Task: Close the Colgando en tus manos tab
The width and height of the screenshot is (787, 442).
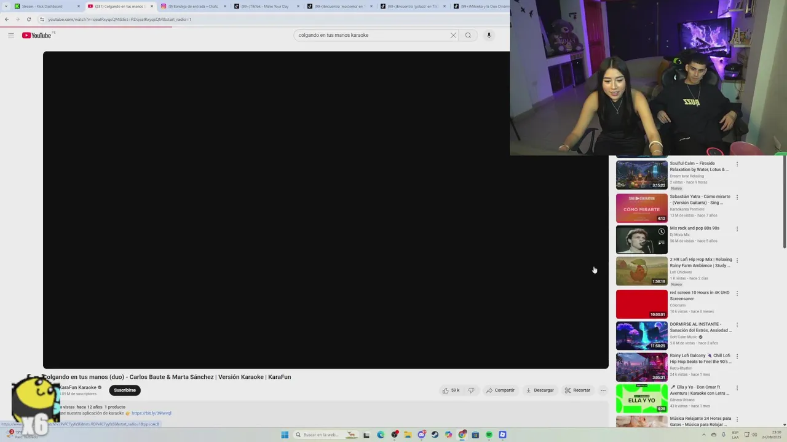Action: pos(152,6)
